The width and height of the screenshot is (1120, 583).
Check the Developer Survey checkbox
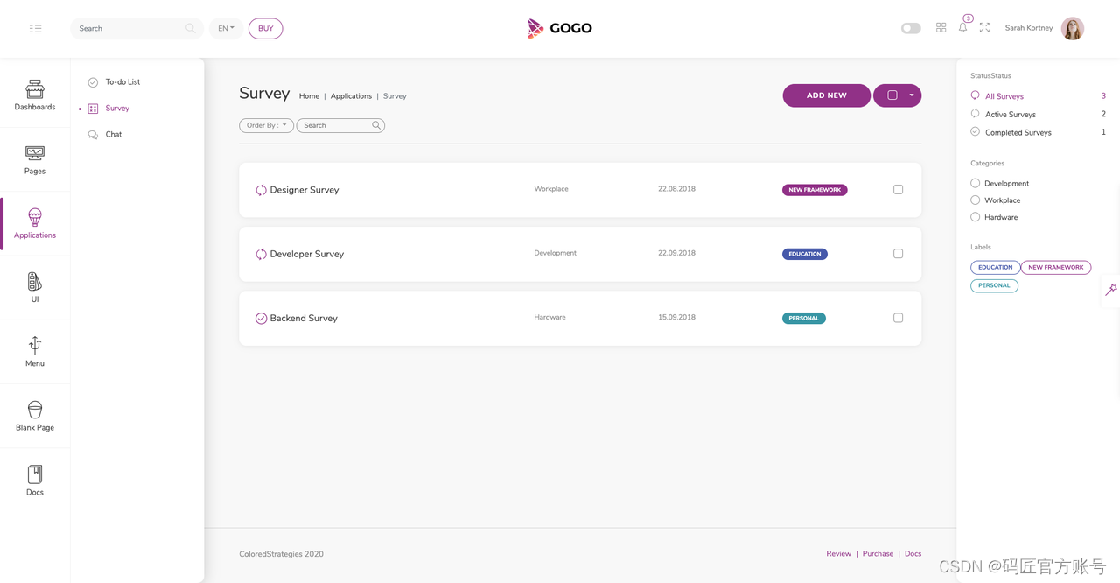pos(898,254)
